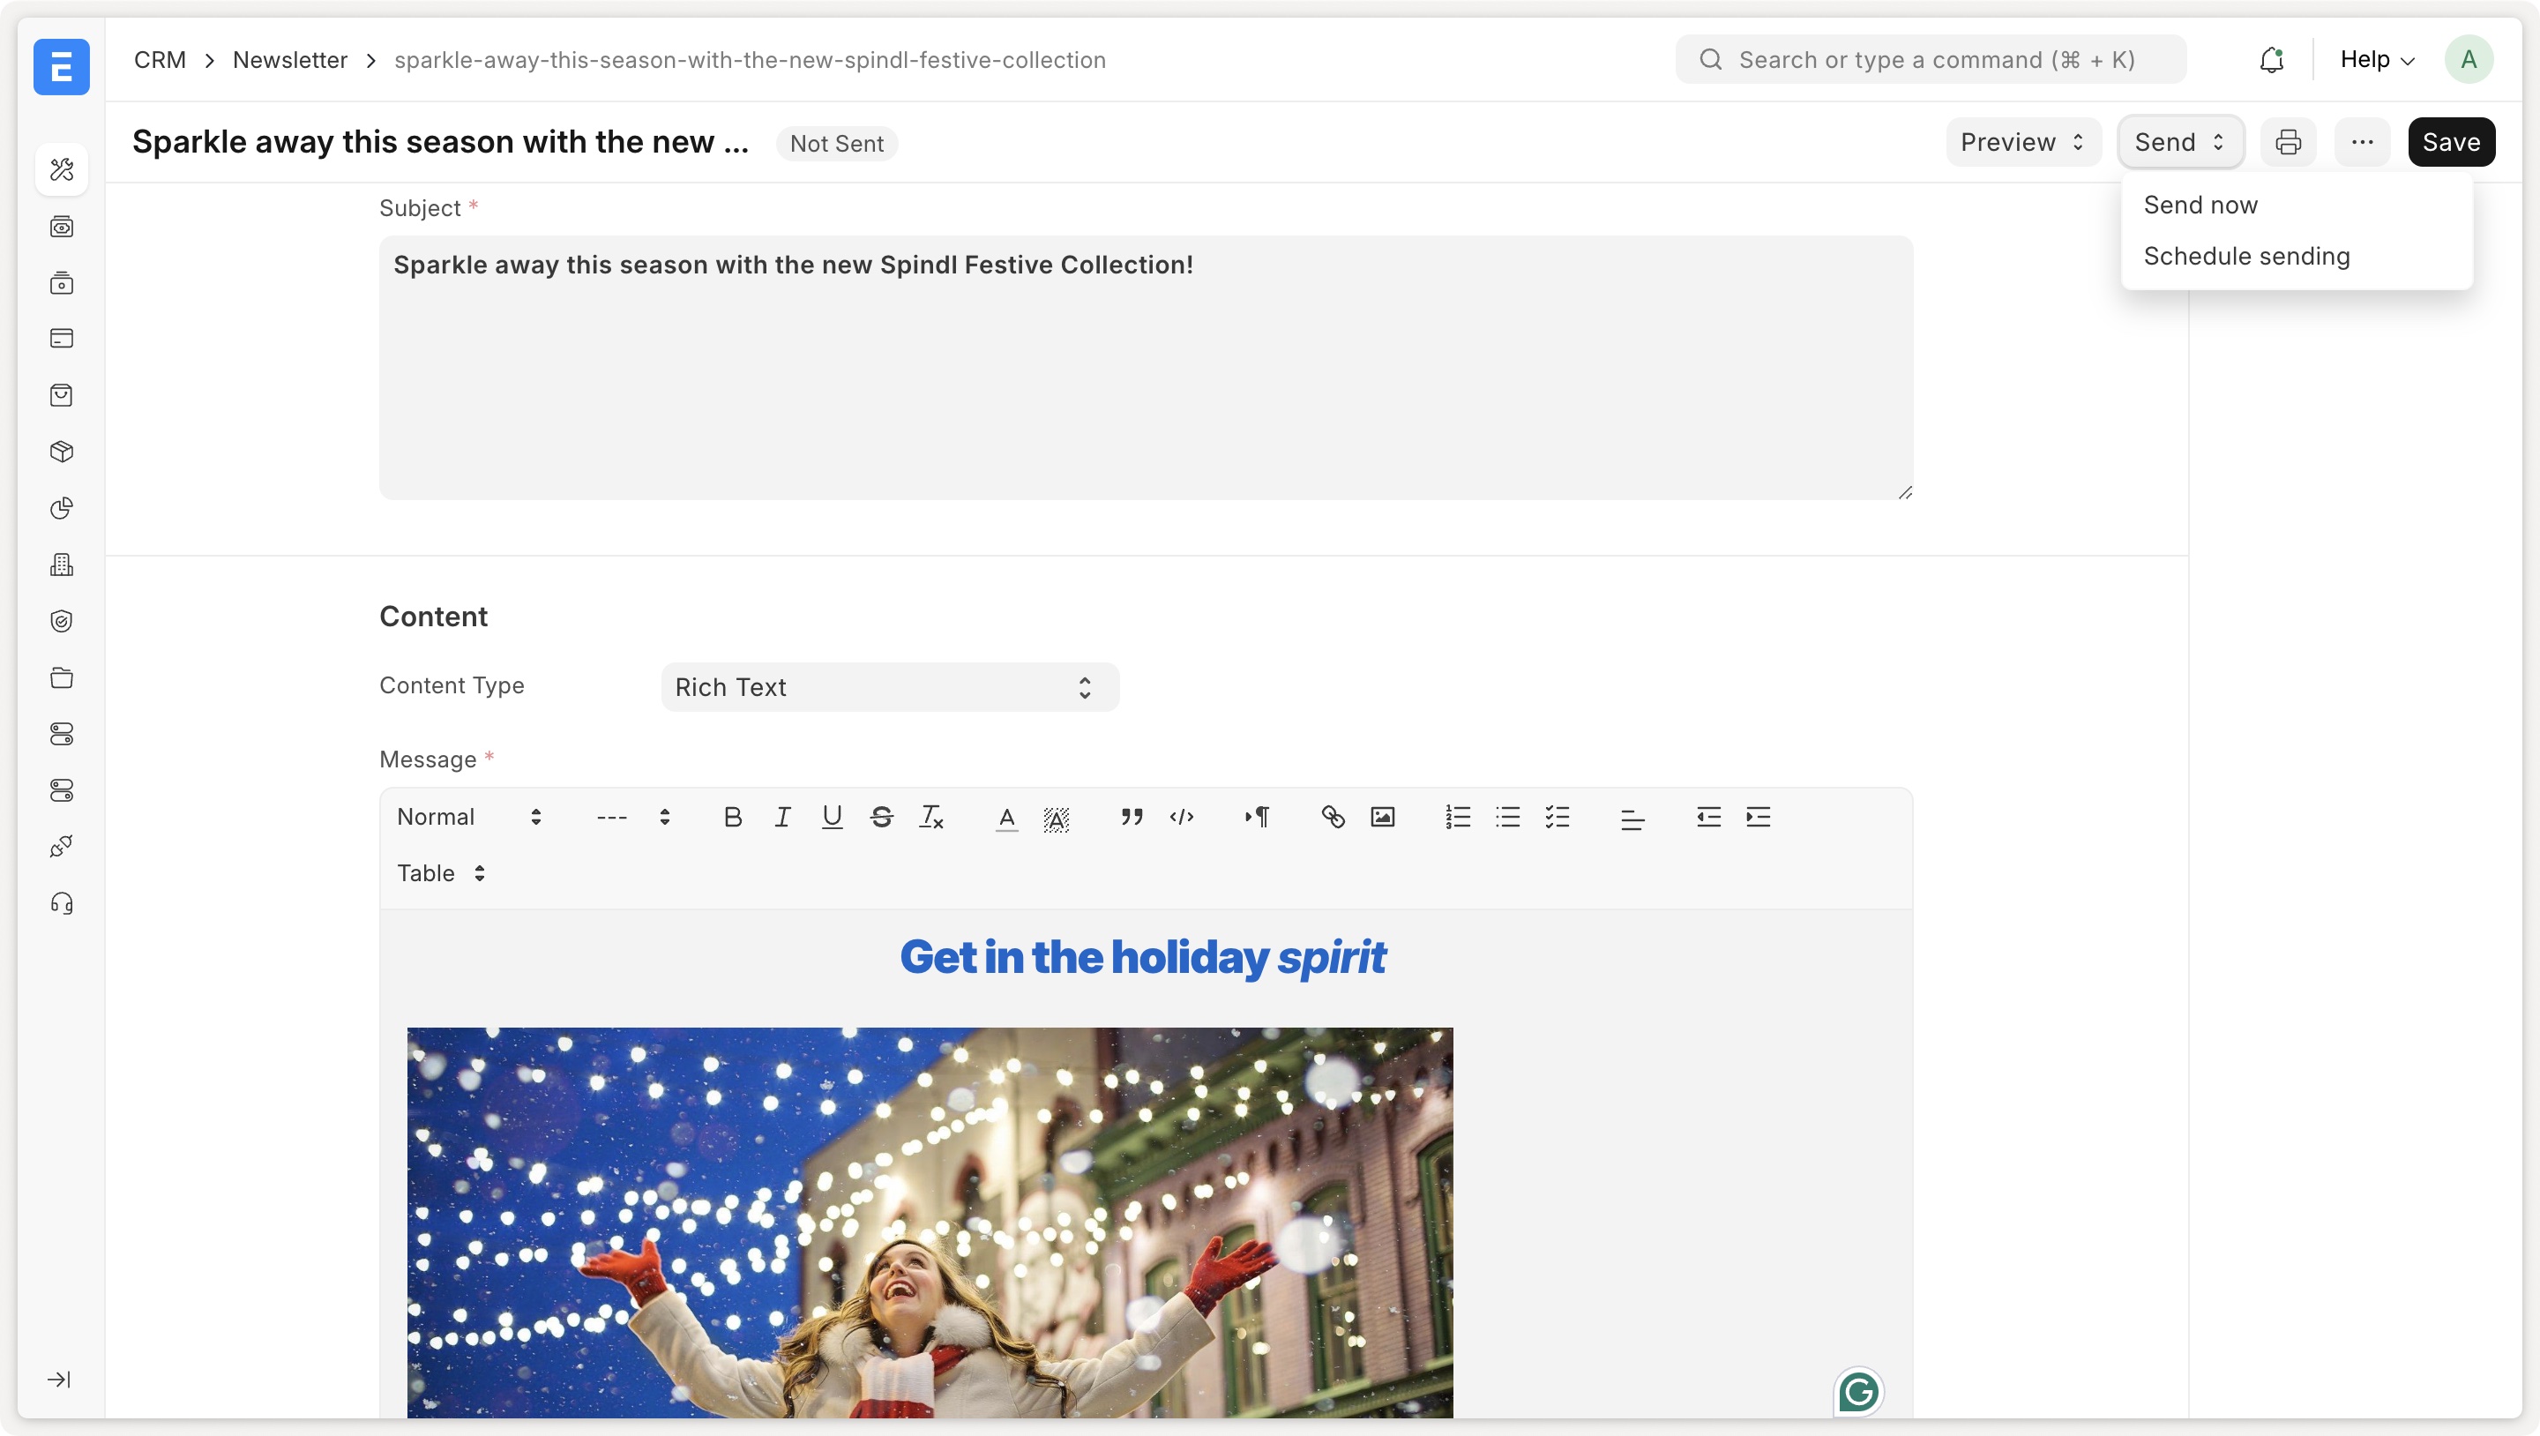2540x1436 pixels.
Task: Click the heading 'Get in the holiday spirit'
Action: (x=1143, y=958)
